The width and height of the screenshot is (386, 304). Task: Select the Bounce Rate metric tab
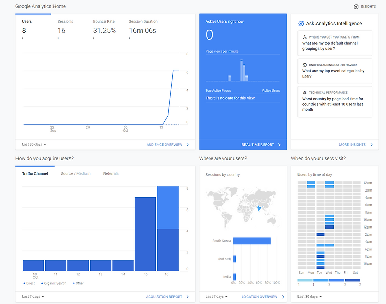pyautogui.click(x=104, y=27)
